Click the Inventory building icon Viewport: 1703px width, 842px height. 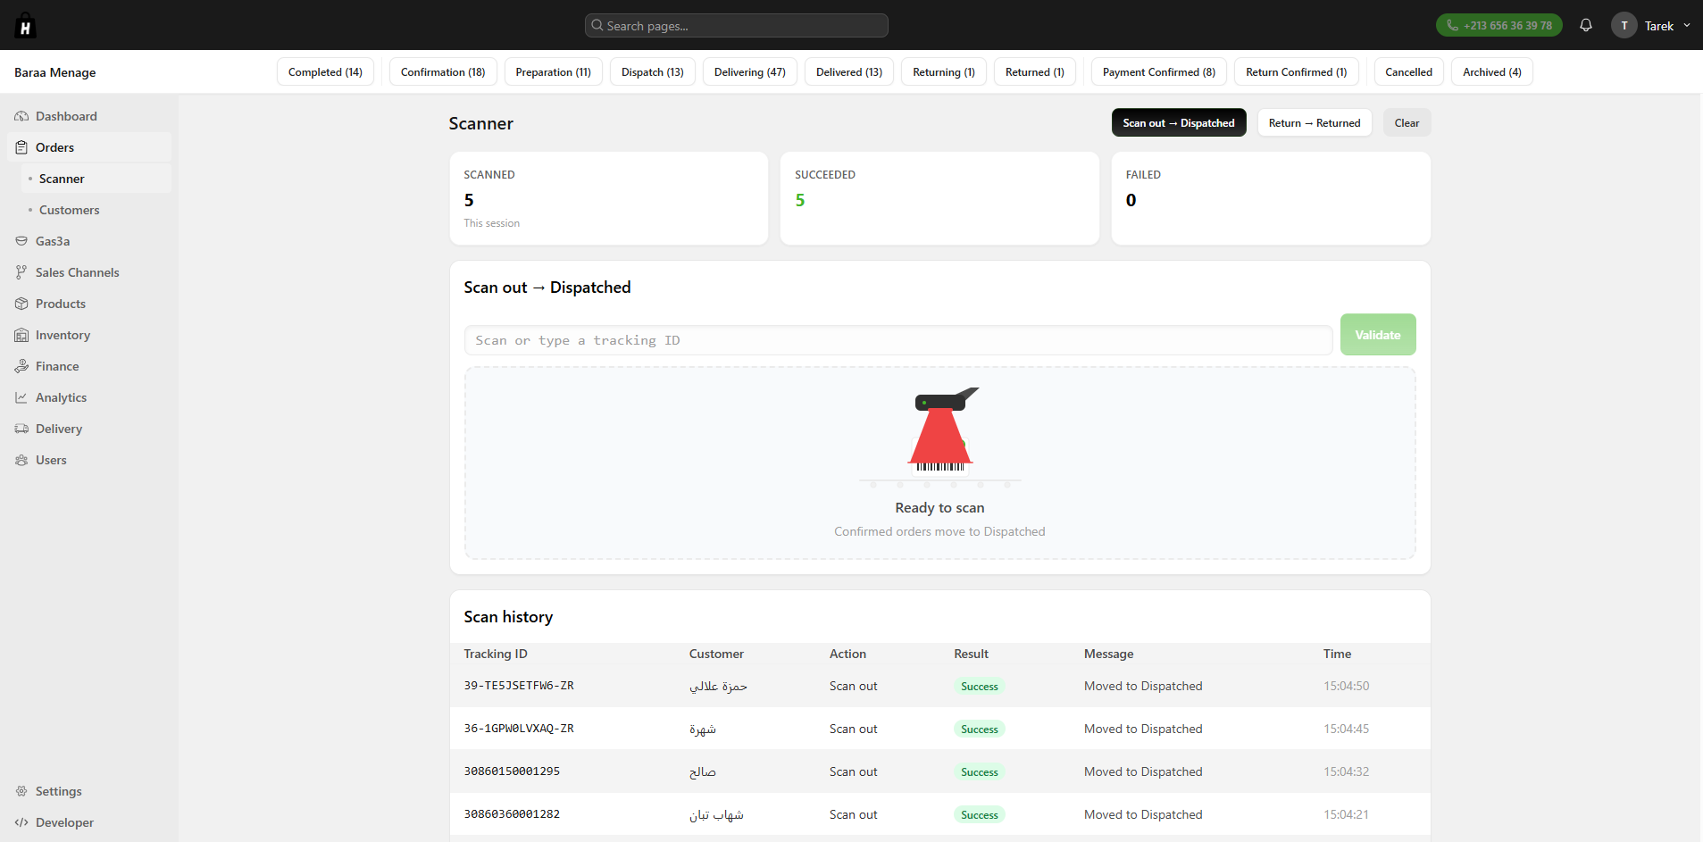click(x=21, y=335)
